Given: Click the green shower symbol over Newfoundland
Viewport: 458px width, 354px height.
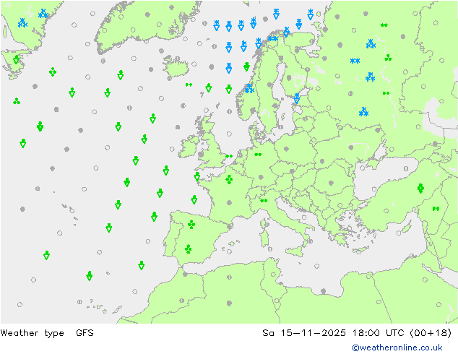Looking at the screenshot, I should coord(17,59).
